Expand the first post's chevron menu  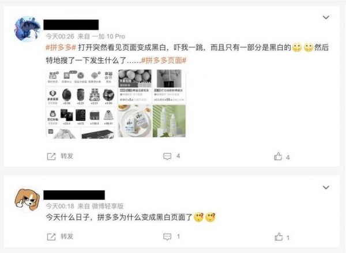[x=326, y=17]
